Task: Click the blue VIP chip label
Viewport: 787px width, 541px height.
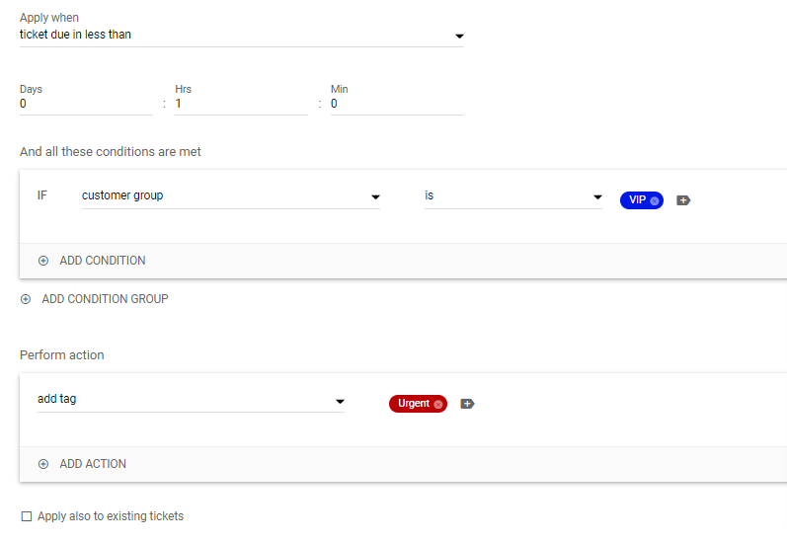Action: 637,200
